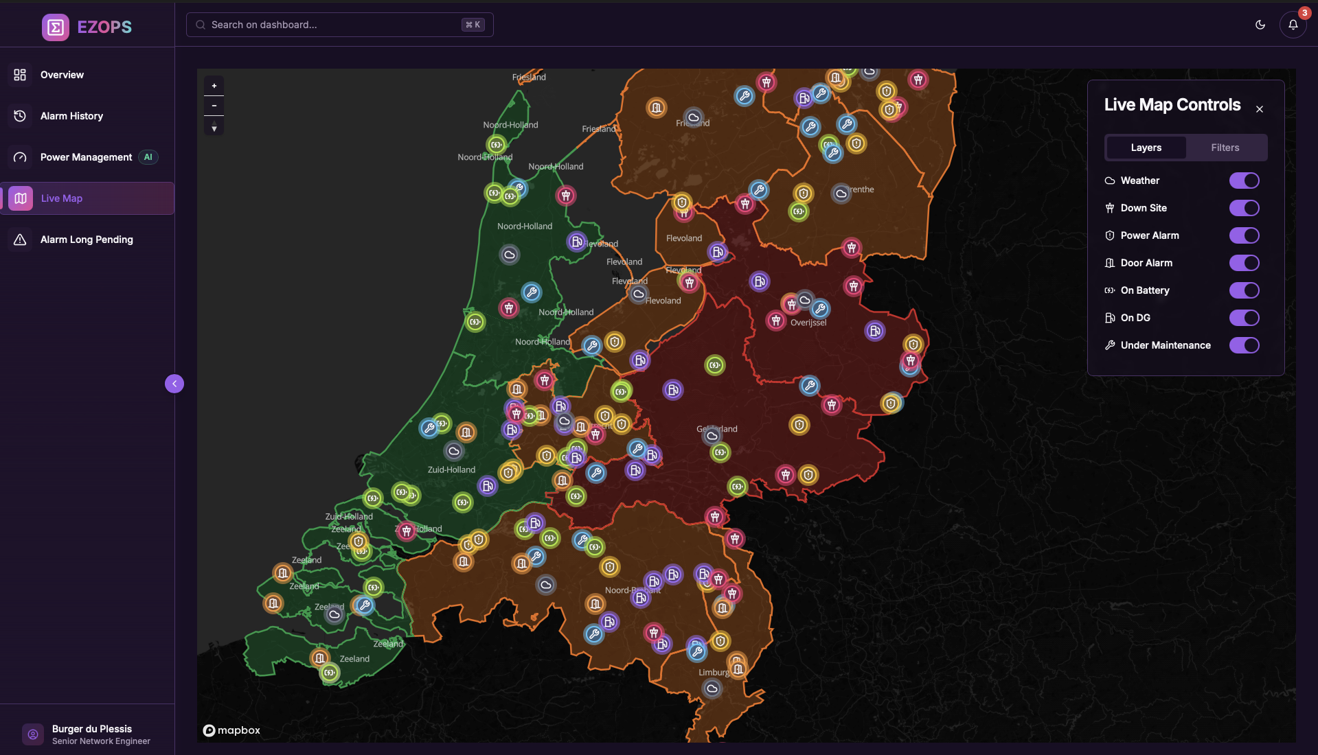Disable the Down Site layer toggle

click(x=1244, y=208)
